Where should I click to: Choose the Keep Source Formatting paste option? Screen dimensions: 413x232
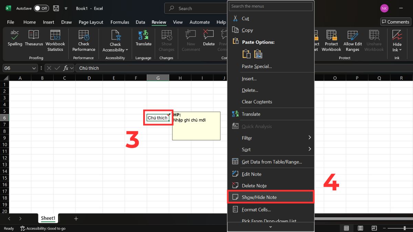tap(246, 54)
